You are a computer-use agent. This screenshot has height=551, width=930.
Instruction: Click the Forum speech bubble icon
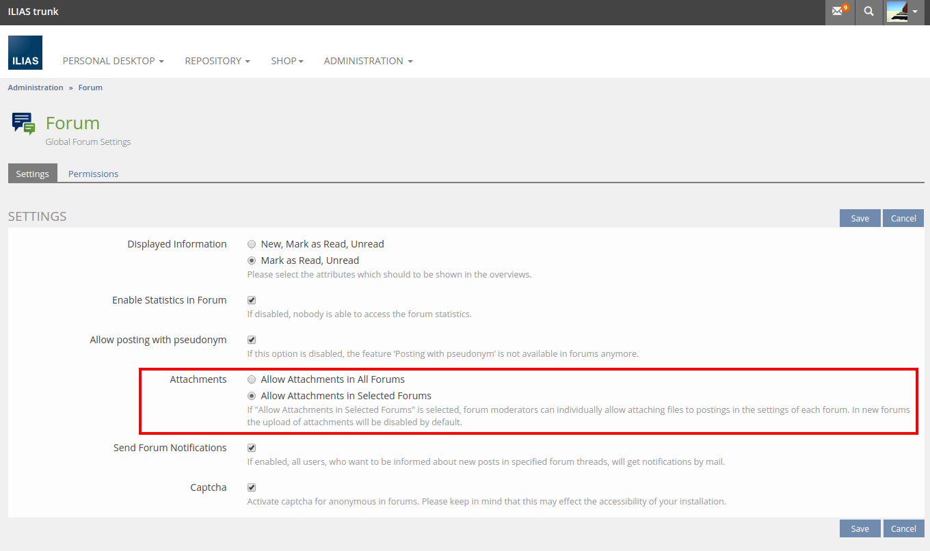pos(23,124)
